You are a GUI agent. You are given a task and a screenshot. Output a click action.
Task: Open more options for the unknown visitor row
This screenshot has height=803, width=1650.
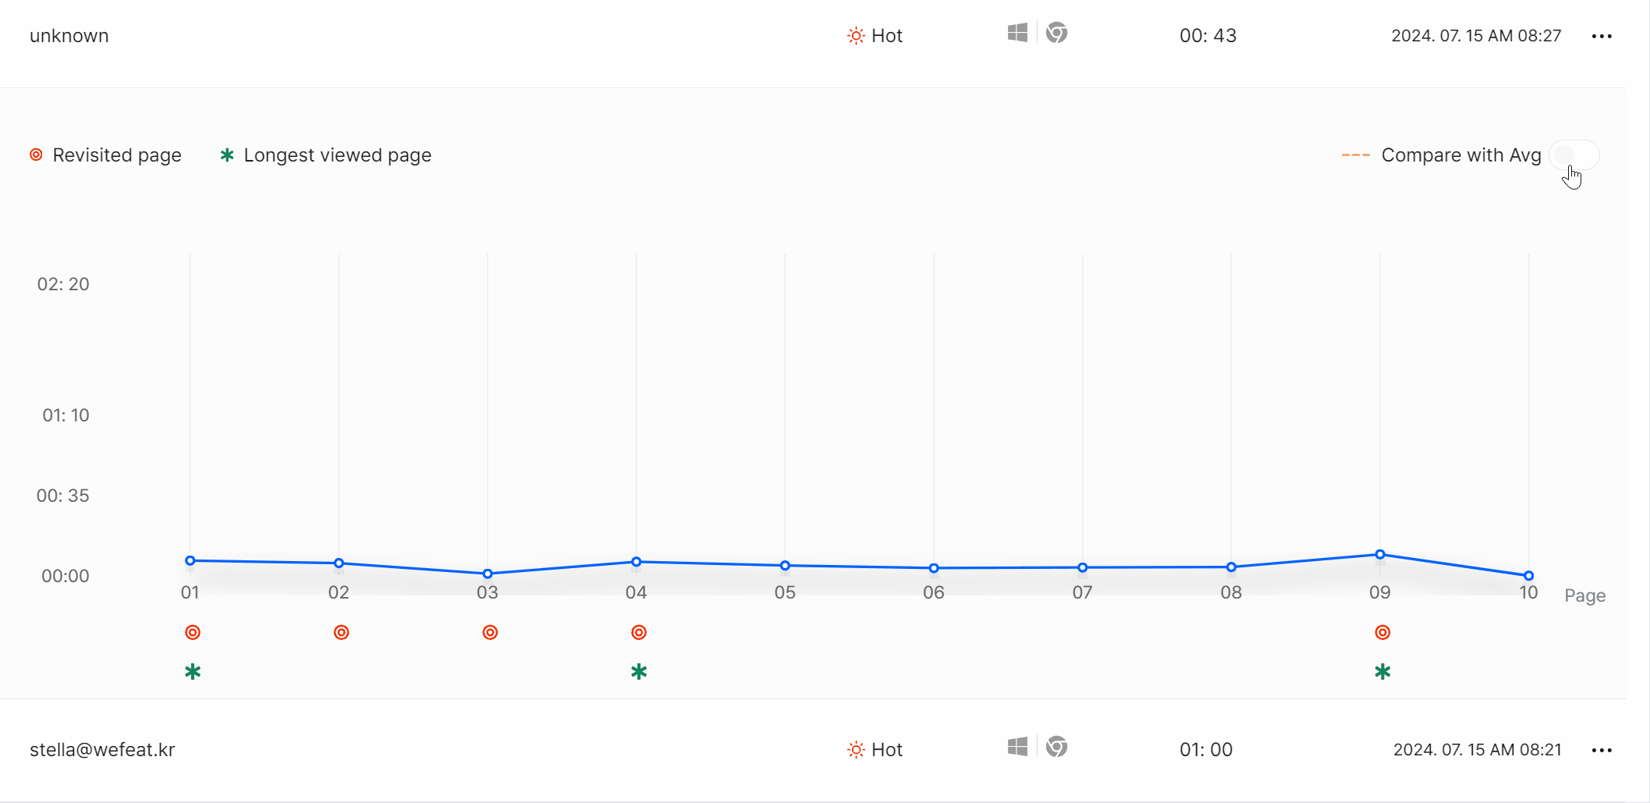(1602, 37)
